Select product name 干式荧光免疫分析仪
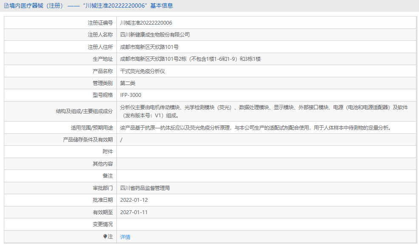 [142, 71]
